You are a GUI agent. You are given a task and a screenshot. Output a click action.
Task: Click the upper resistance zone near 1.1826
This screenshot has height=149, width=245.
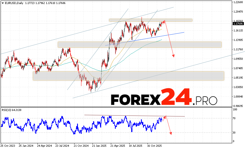(150, 20)
